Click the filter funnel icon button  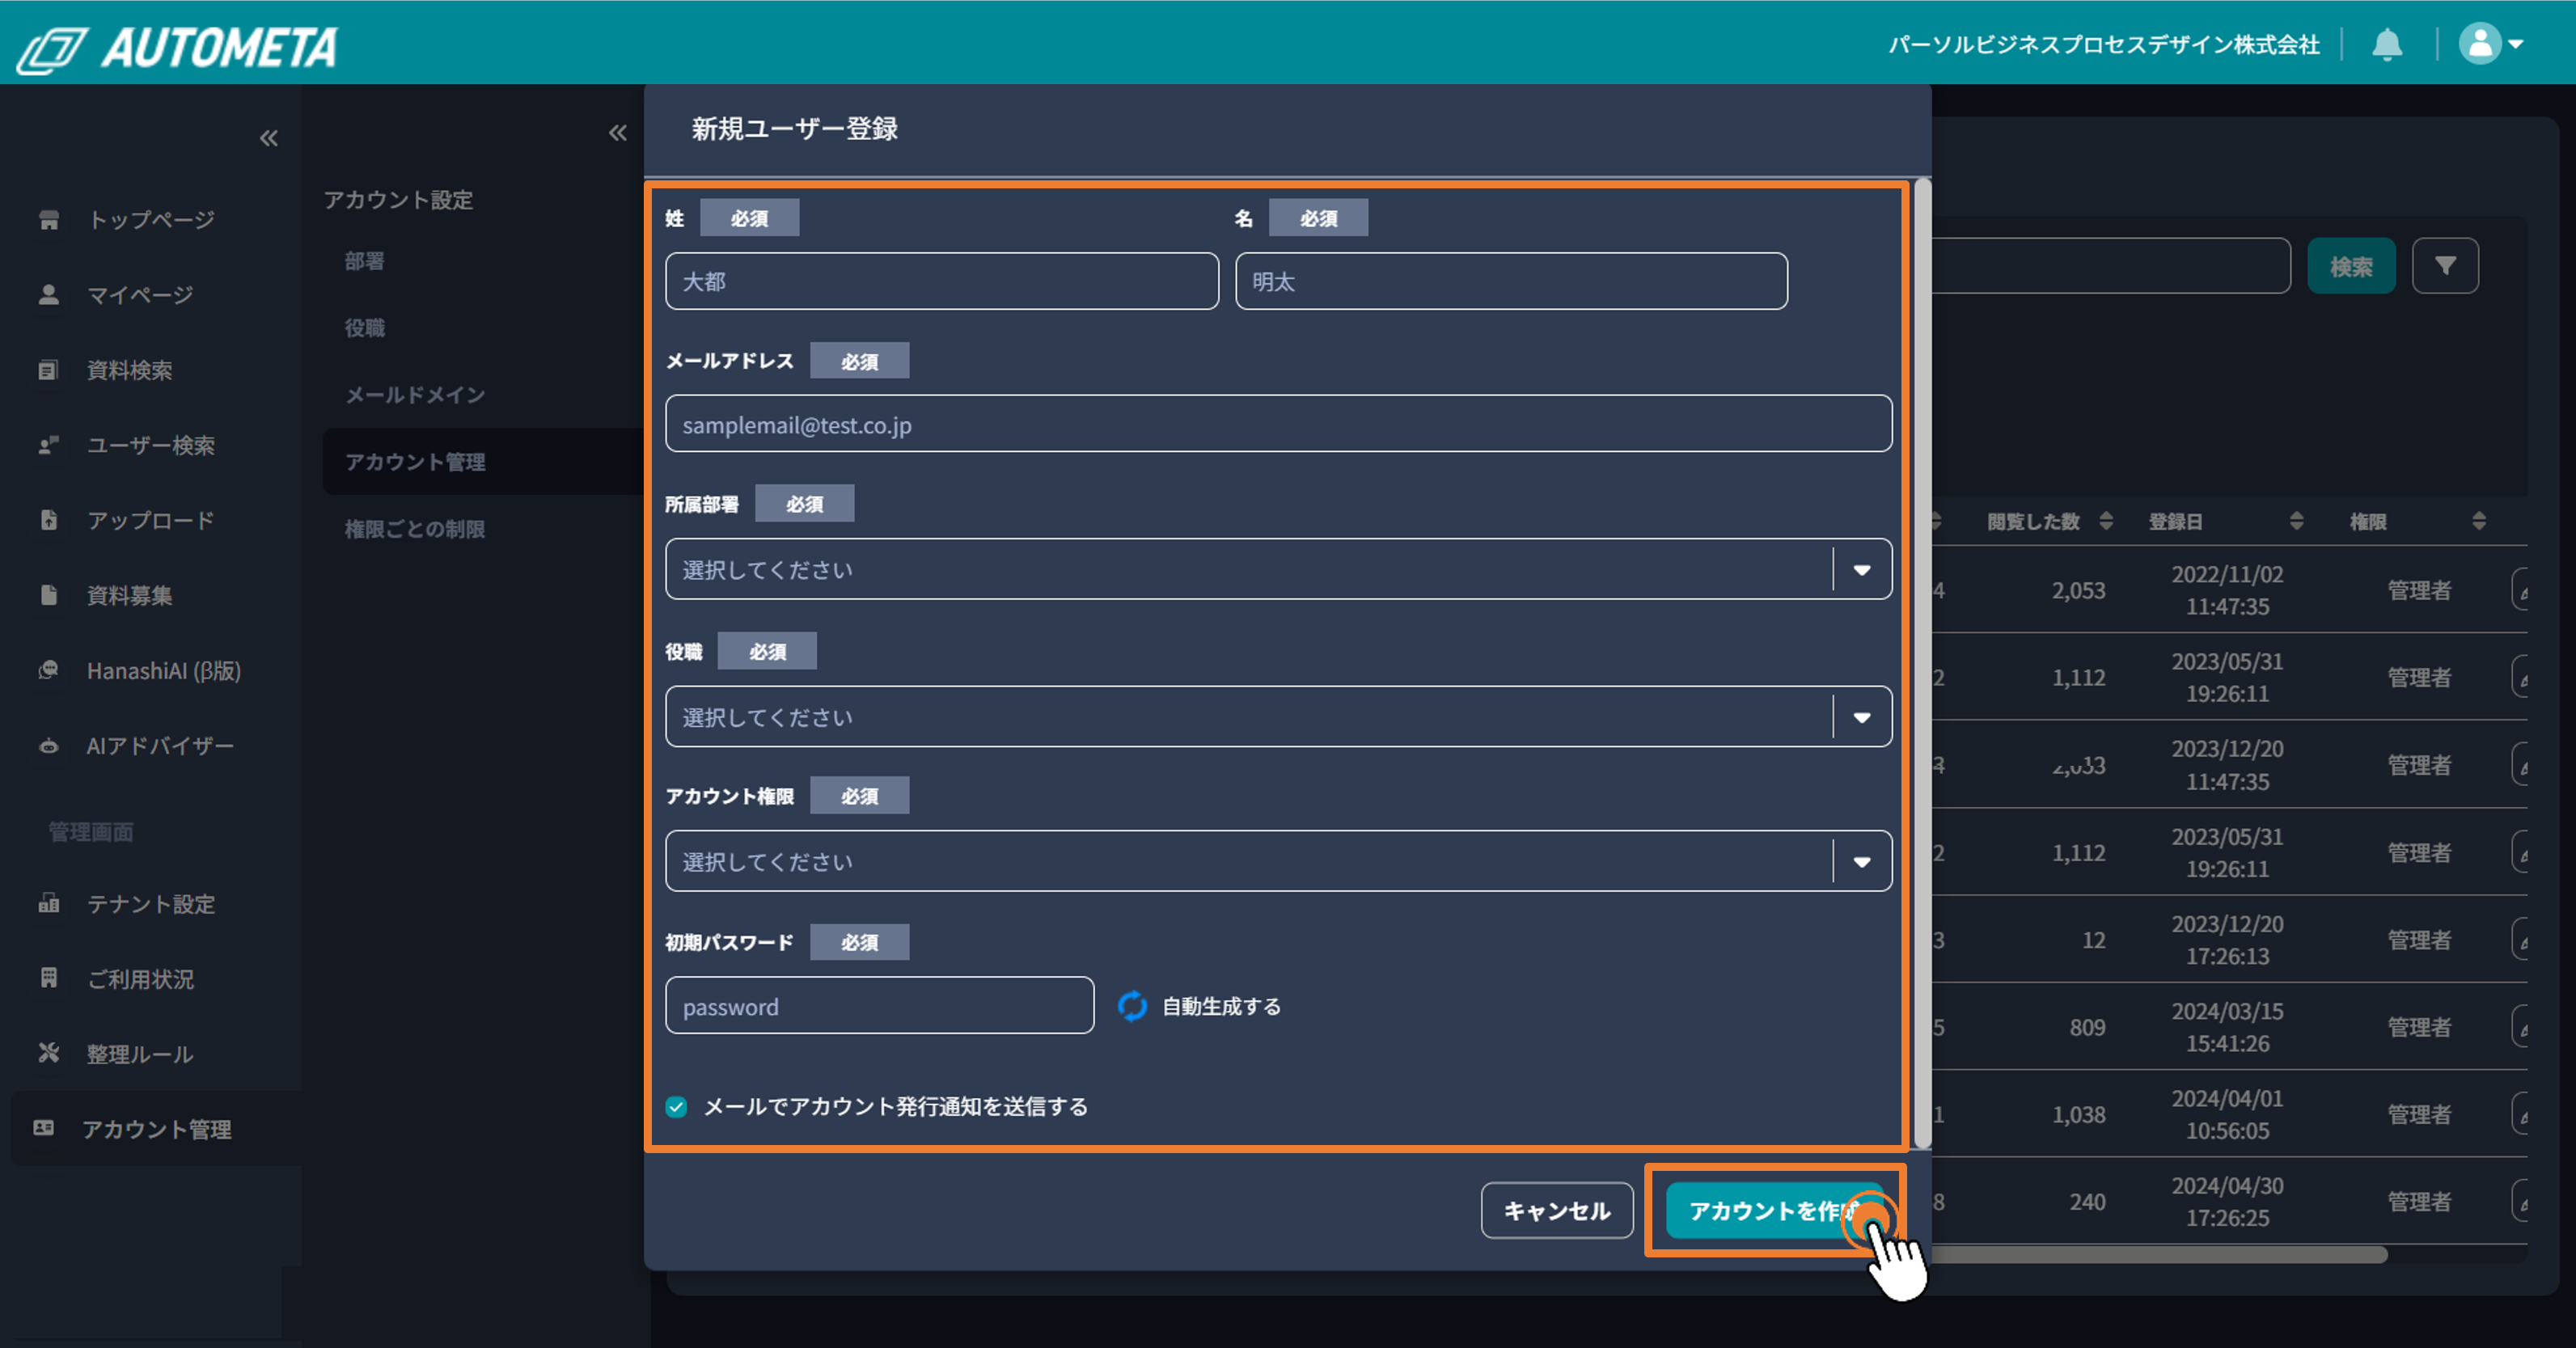tap(2445, 266)
